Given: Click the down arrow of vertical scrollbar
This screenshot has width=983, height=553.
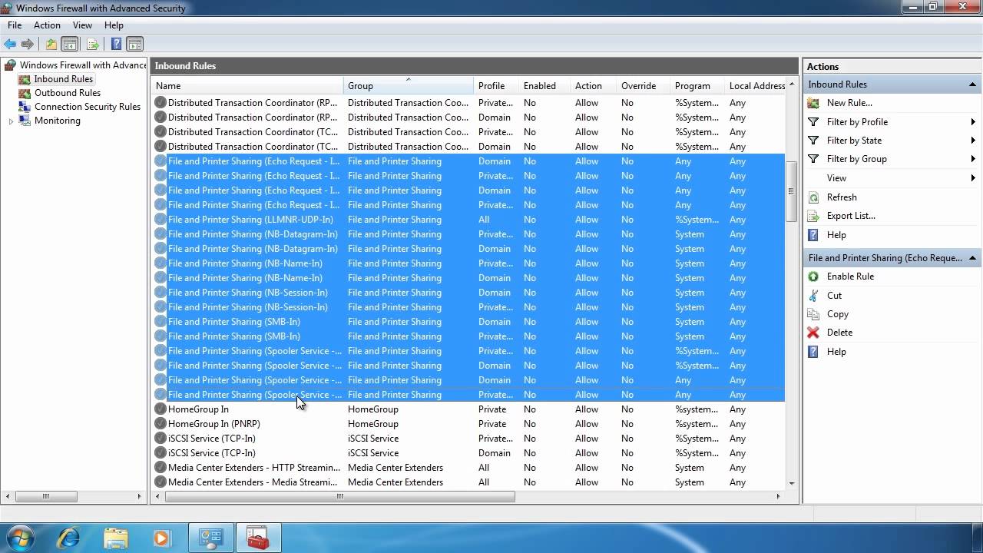Looking at the screenshot, I should (x=792, y=484).
